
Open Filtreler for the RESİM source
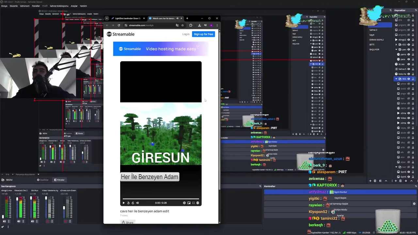point(59,180)
